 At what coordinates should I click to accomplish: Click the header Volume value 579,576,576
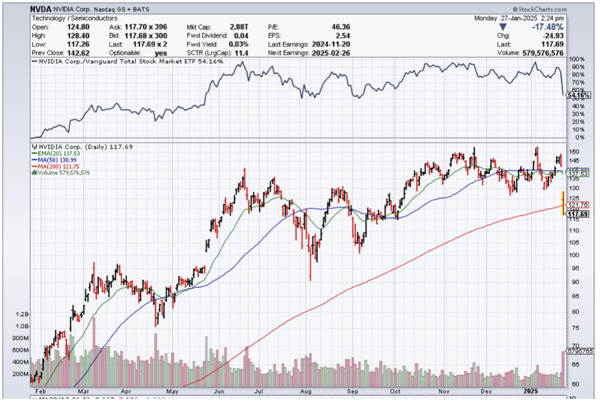542,53
